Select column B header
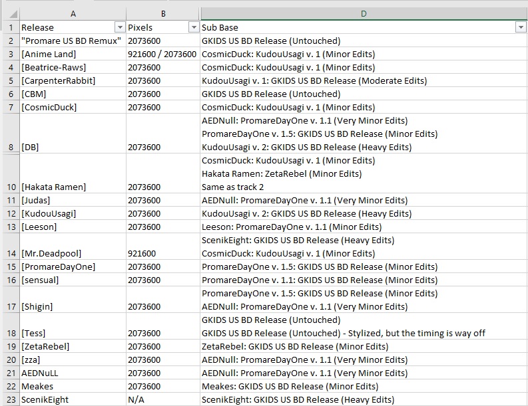Image resolution: width=528 pixels, height=406 pixels. (163, 14)
